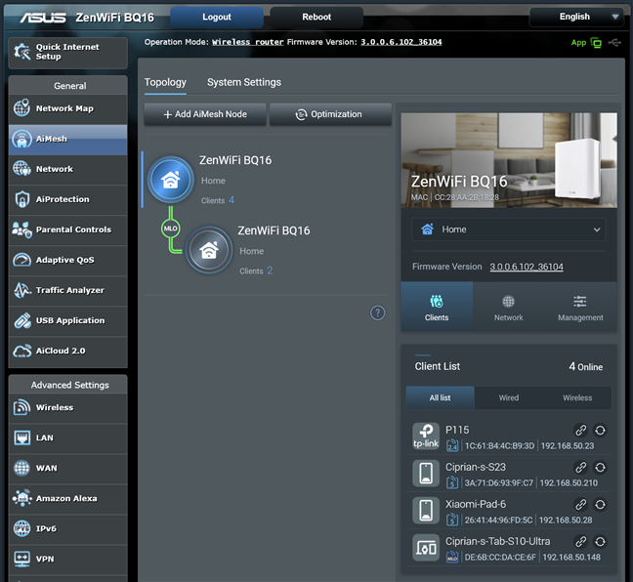Open Traffic Analyzer page
The width and height of the screenshot is (633, 582).
coord(67,291)
